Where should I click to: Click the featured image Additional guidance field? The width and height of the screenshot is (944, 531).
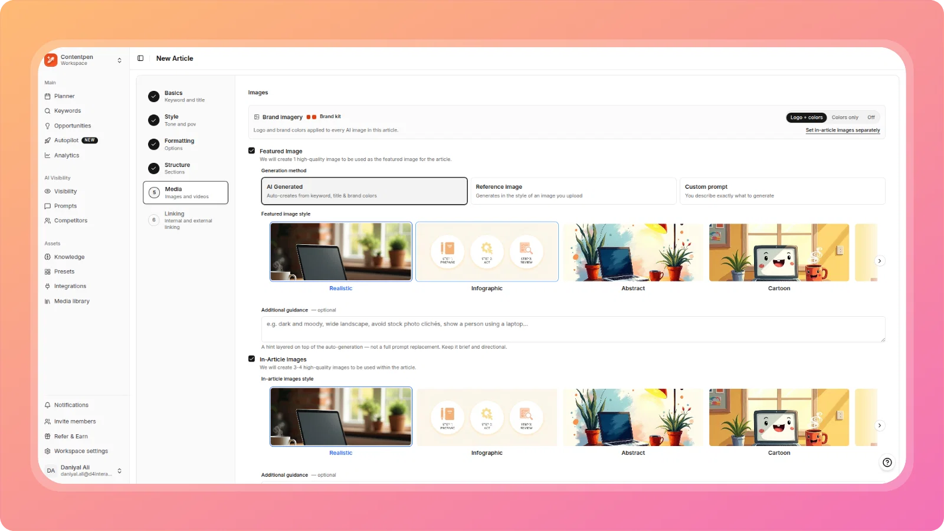pyautogui.click(x=573, y=329)
